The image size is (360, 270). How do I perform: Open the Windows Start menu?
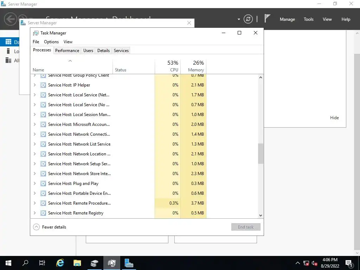tap(8, 263)
